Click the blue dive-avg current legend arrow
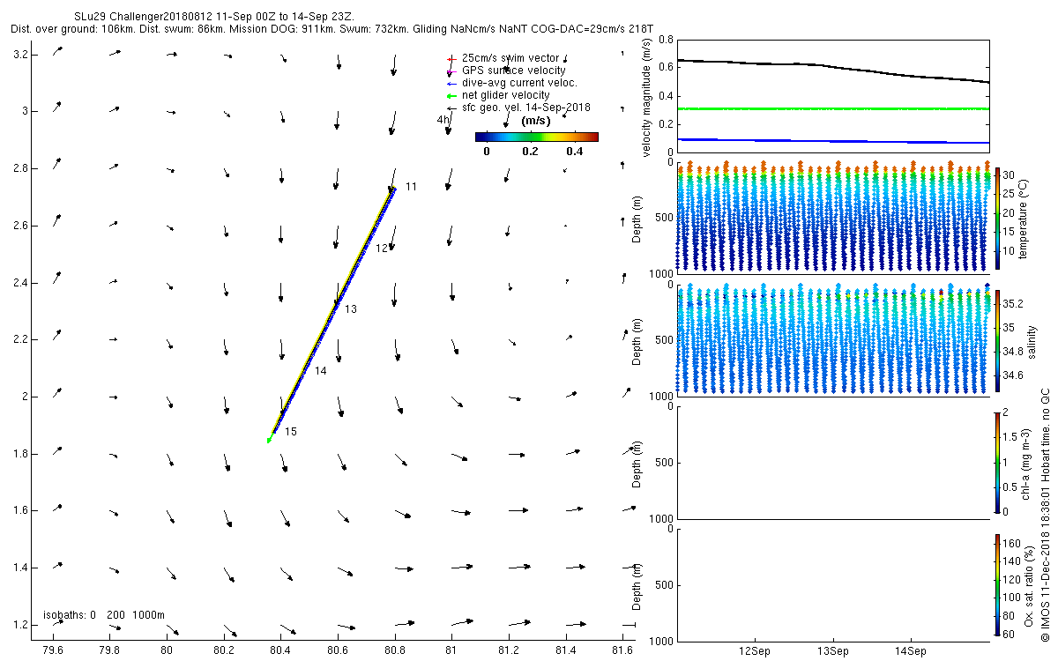The height and width of the screenshot is (661, 1058). 451,83
